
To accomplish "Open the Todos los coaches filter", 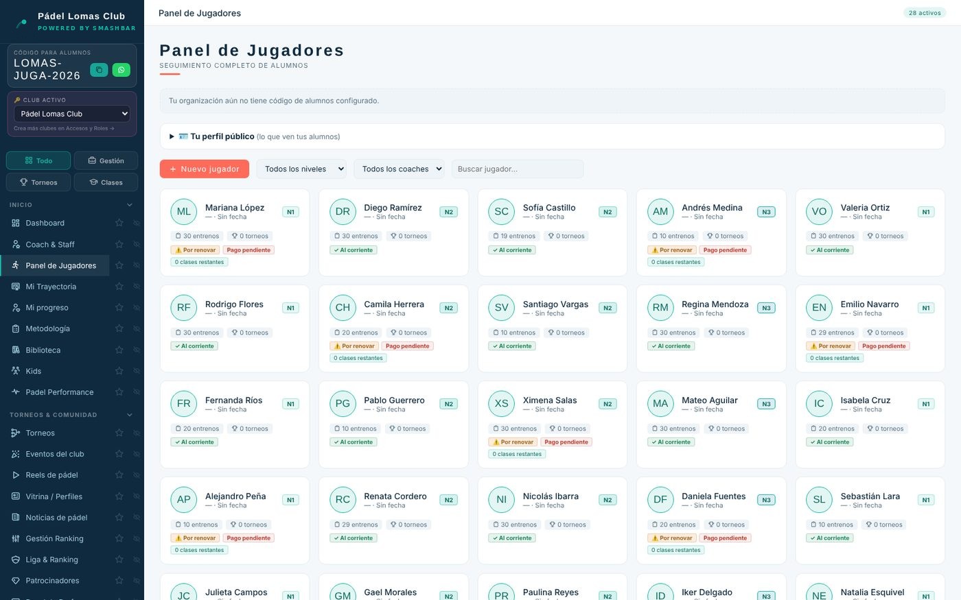I will (x=399, y=169).
